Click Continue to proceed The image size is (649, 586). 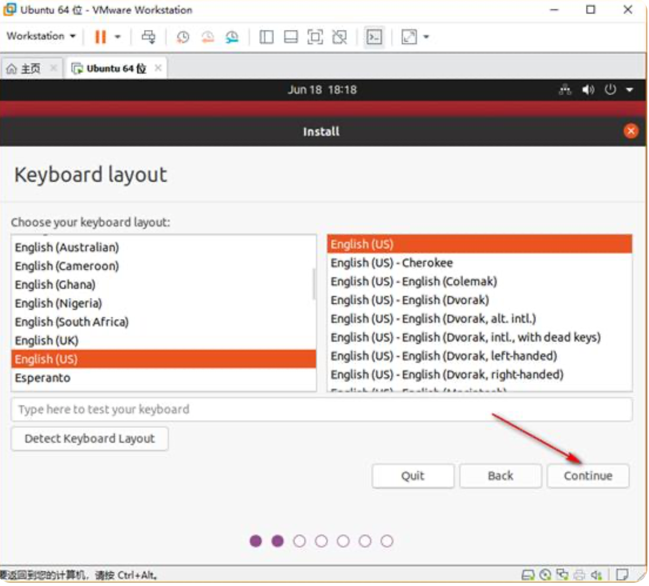click(x=588, y=476)
